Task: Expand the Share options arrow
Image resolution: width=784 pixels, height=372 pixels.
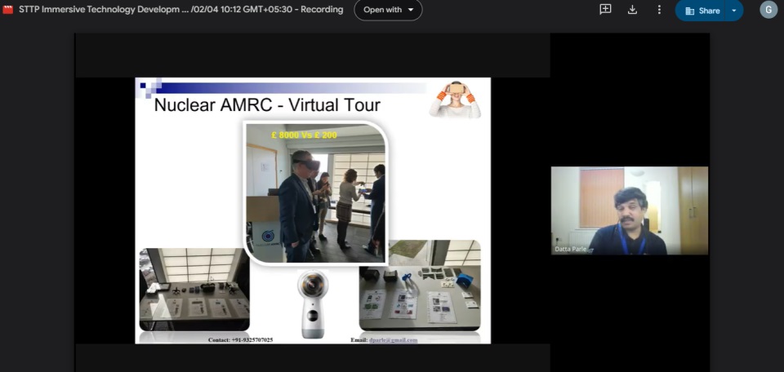Action: click(x=734, y=11)
